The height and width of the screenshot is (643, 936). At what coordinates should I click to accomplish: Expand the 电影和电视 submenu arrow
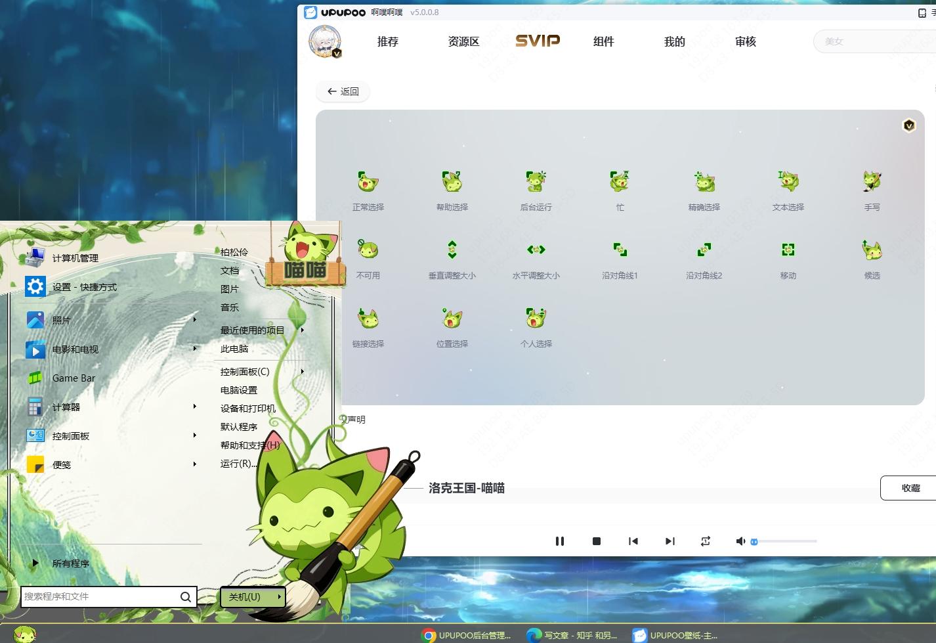click(195, 349)
